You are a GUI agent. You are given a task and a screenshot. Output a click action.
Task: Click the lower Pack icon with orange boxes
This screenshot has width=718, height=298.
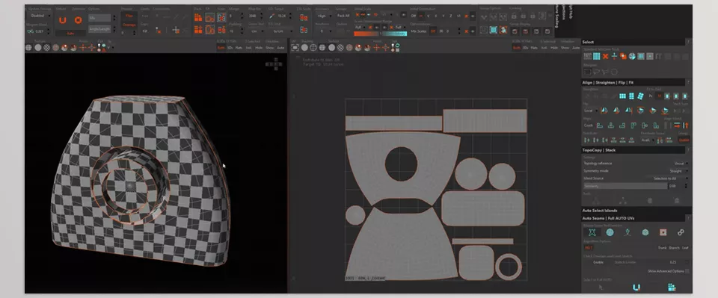click(198, 30)
